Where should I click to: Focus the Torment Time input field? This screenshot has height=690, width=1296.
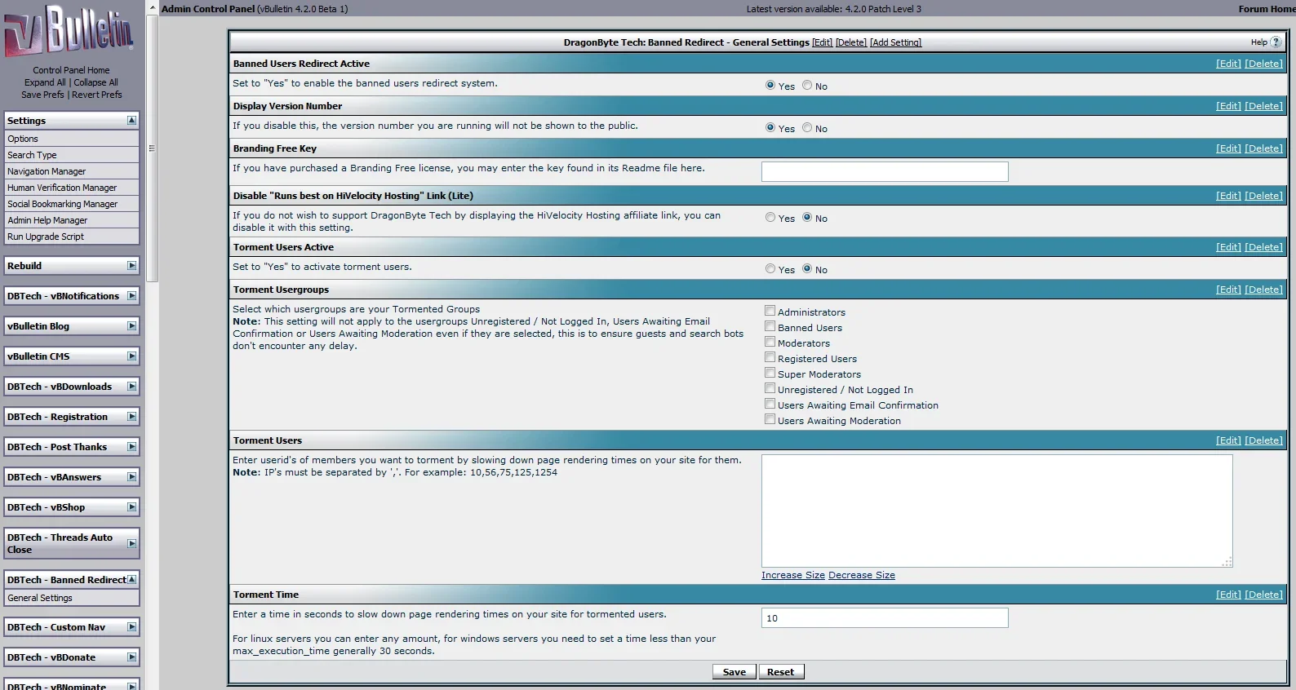885,618
